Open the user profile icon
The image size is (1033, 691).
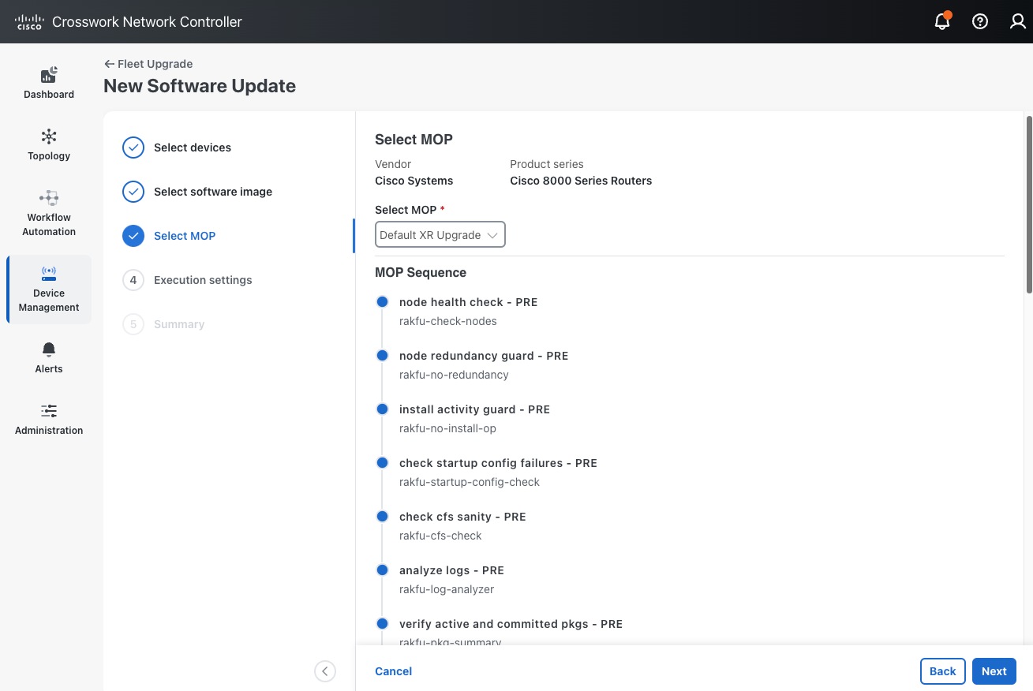[x=1018, y=22]
